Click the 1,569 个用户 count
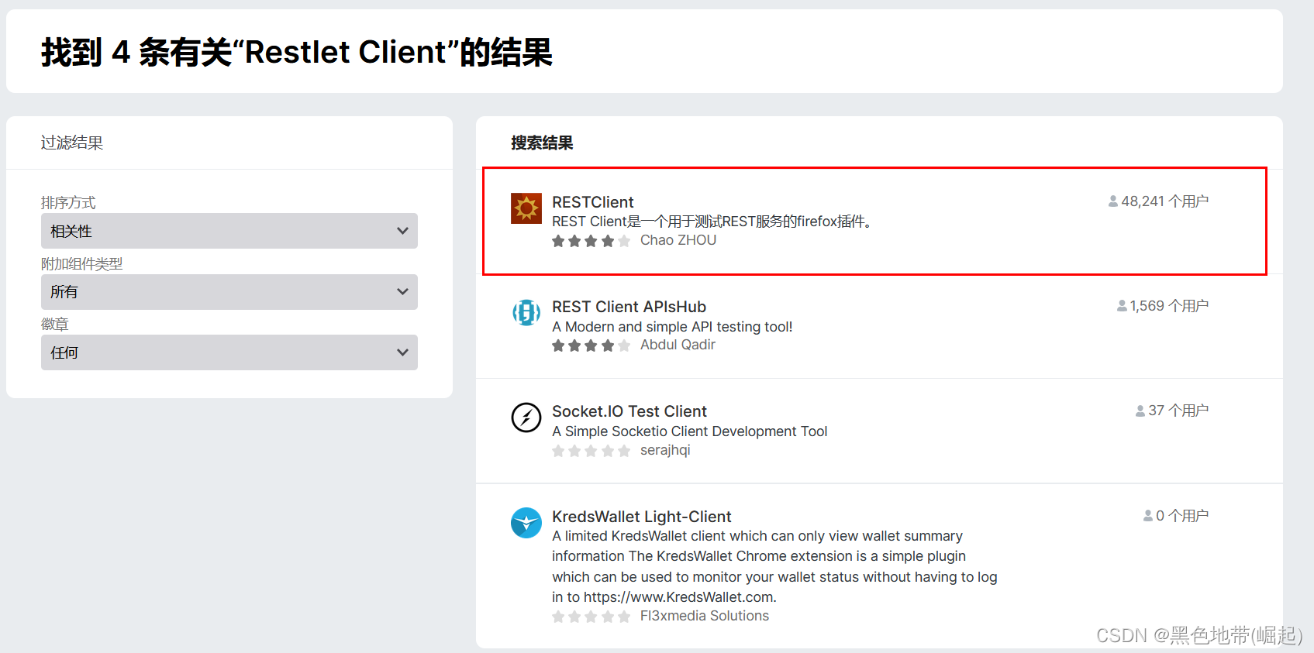 pos(1169,306)
